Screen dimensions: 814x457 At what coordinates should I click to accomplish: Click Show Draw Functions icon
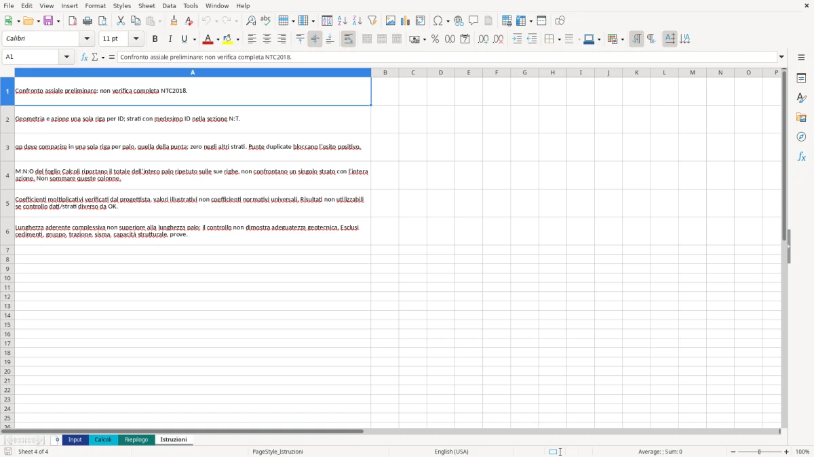coord(560,21)
